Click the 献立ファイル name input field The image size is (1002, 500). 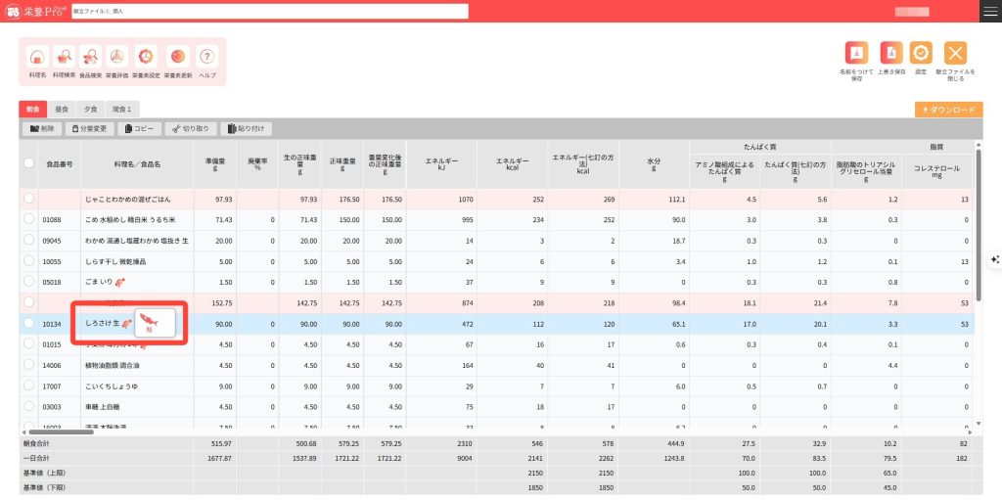pos(269,11)
